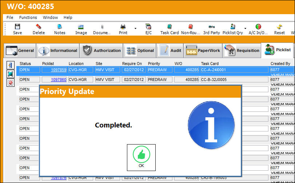Switch to the Audit tab
The width and height of the screenshot is (295, 183).
tap(170, 50)
